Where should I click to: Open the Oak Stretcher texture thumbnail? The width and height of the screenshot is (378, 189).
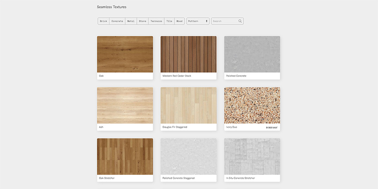pyautogui.click(x=125, y=156)
